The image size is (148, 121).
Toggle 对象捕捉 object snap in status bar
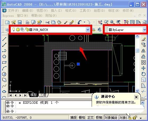click(x=111, y=118)
